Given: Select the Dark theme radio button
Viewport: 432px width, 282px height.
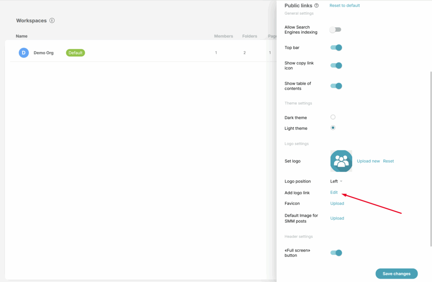Looking at the screenshot, I should click(x=333, y=117).
